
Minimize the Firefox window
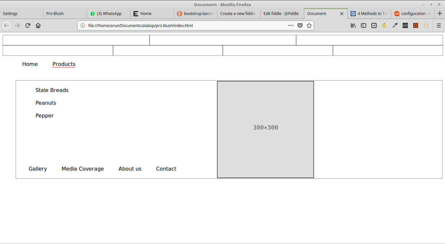click(423, 5)
